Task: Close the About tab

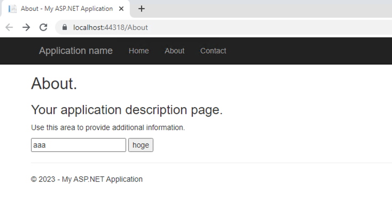Action: coord(121,9)
